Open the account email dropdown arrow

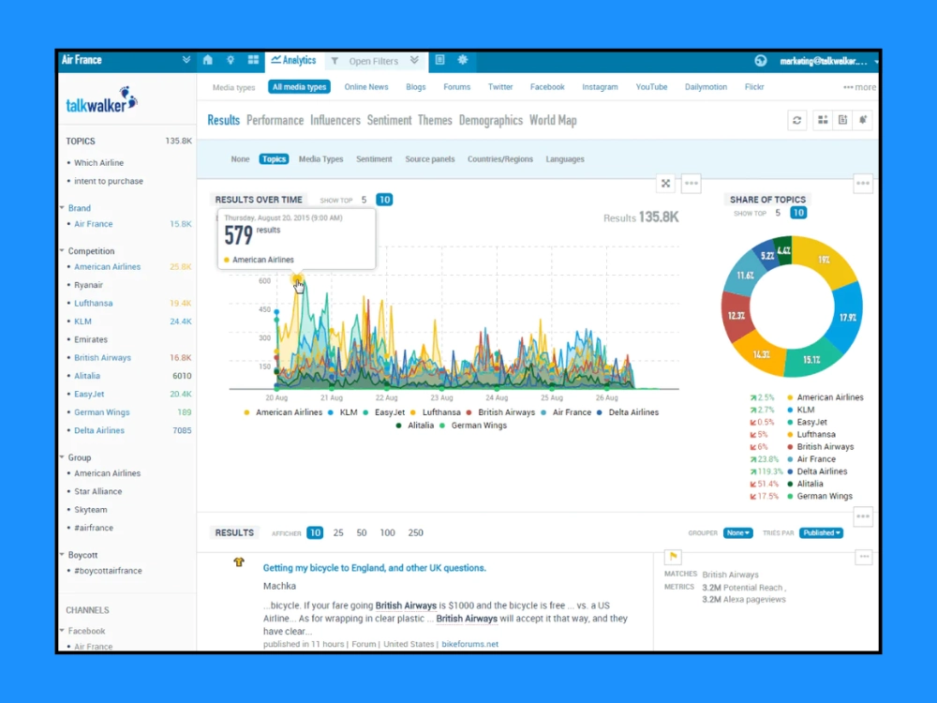point(876,62)
